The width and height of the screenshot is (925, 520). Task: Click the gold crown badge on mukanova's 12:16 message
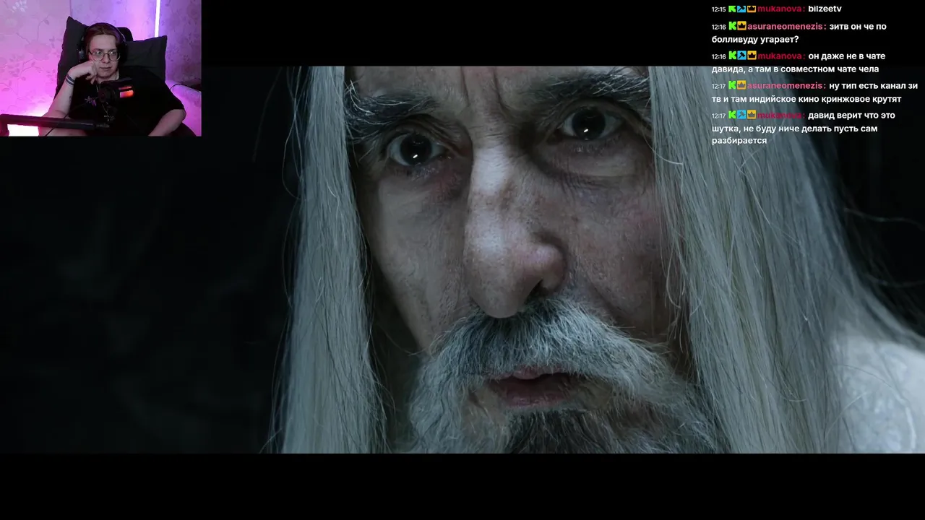(x=752, y=56)
